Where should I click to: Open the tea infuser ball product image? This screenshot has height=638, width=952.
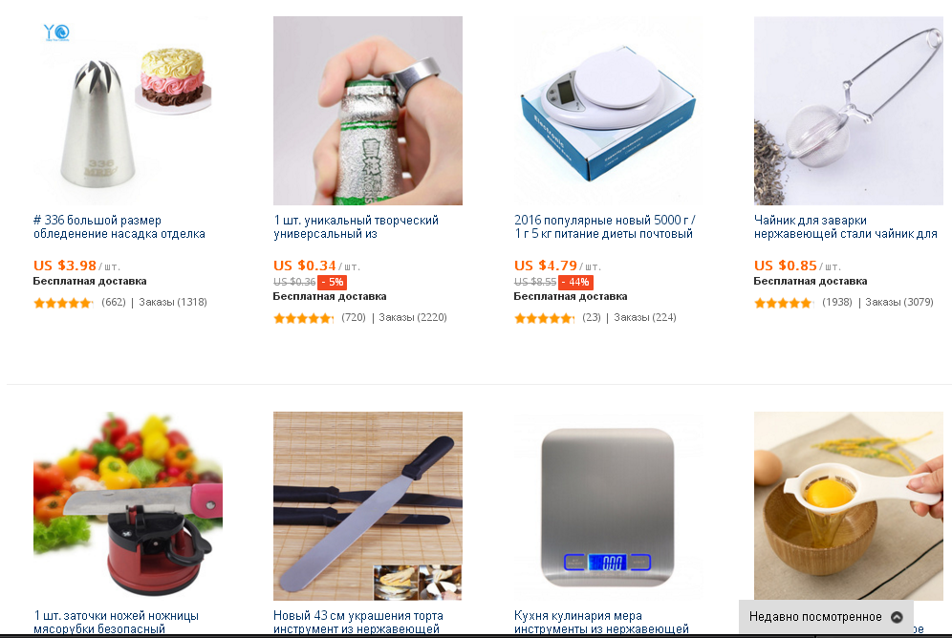[848, 111]
